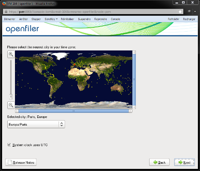Click the Back button
Image resolution: width=200 pixels, height=171 pixels.
coord(159,162)
